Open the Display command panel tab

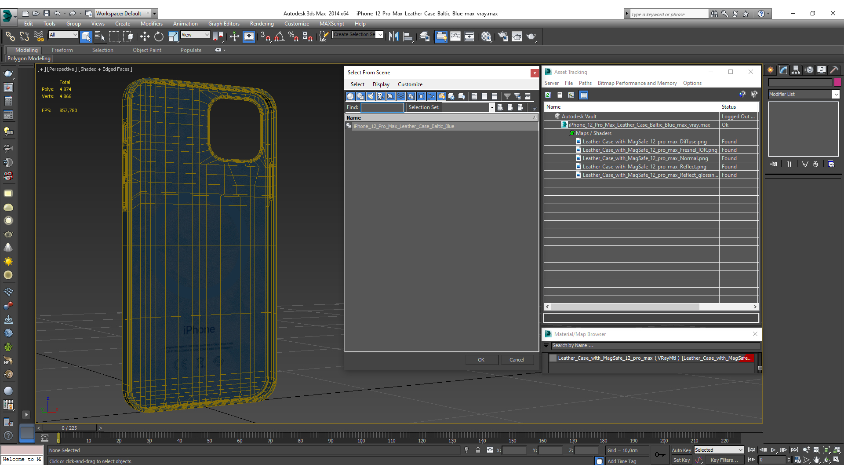click(822, 70)
